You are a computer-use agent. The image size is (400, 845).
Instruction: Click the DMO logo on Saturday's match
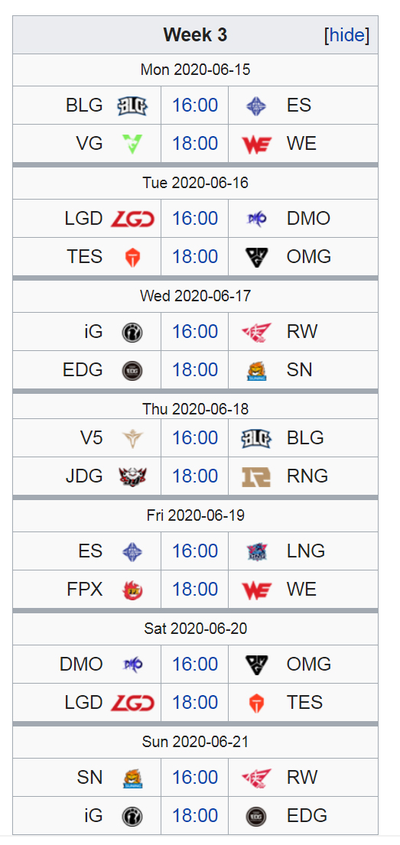click(132, 665)
